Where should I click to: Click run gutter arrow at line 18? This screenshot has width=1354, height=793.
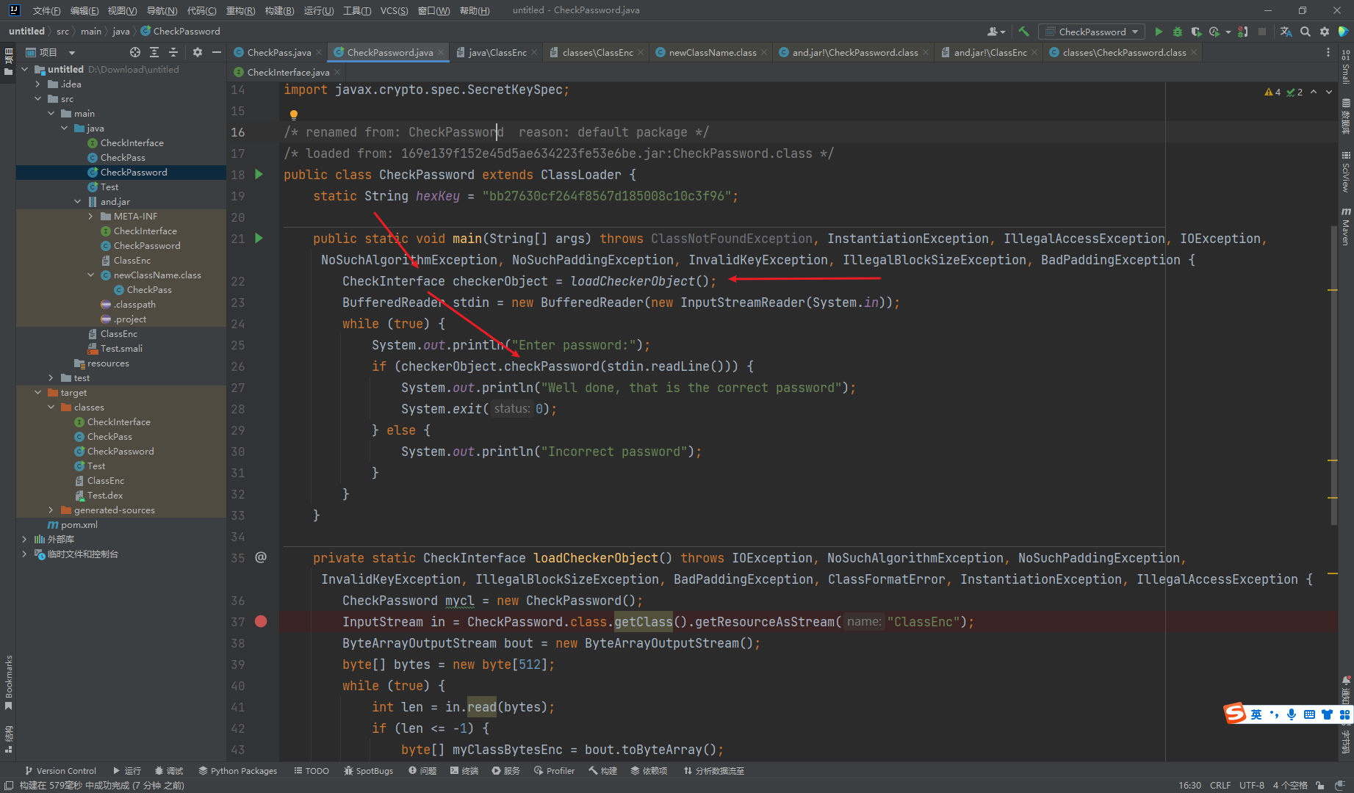tap(259, 174)
